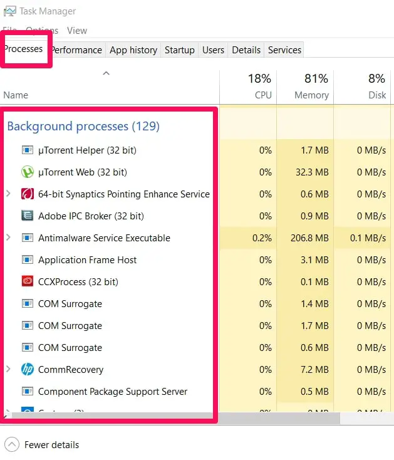The width and height of the screenshot is (394, 460).
Task: Open the View menu
Action: coord(77,31)
